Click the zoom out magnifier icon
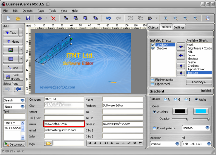The height and width of the screenshot is (155, 216). tap(185, 18)
